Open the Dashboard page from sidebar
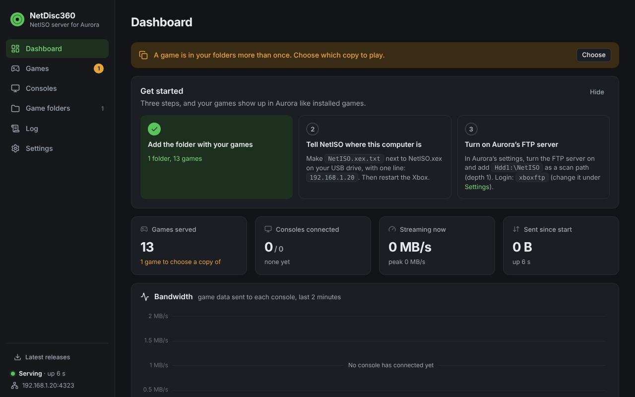Viewport: 635px width, 397px height. click(57, 49)
